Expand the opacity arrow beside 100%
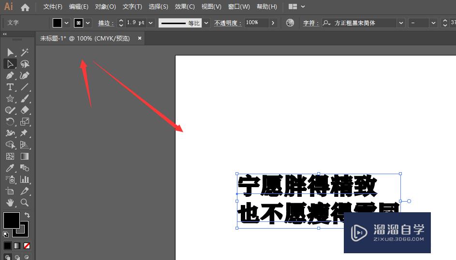Viewport: 456px width, 260px height. [x=273, y=23]
